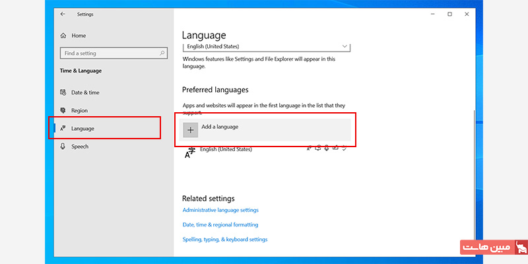Click the speech recognition microphone feature icon
528x264 pixels.
(326, 148)
